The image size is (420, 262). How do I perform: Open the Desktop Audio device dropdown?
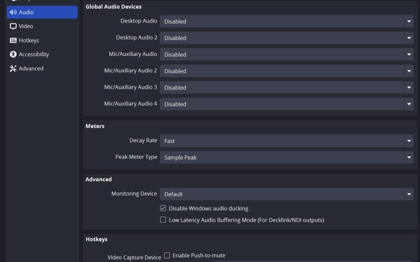(x=287, y=21)
